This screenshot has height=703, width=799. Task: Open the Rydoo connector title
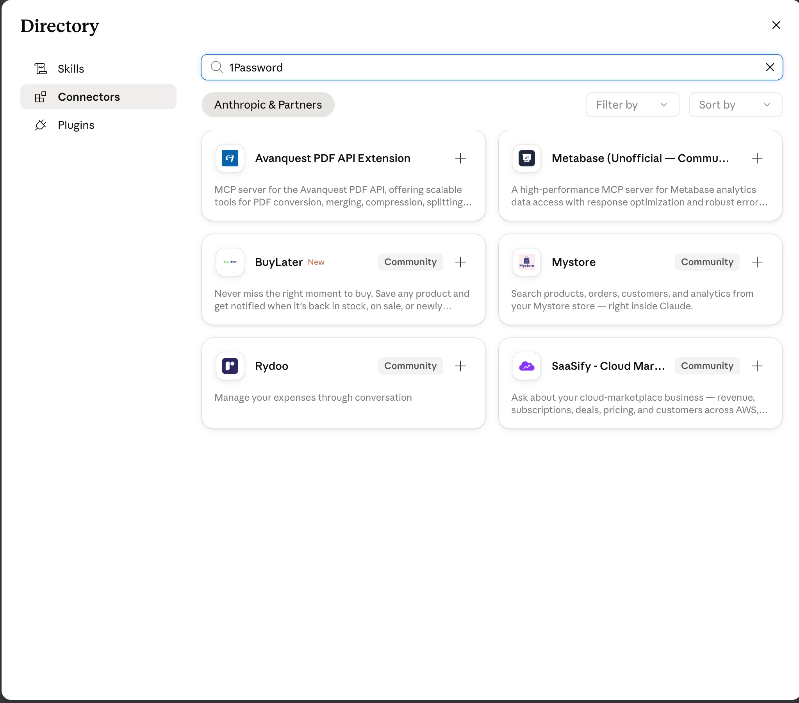click(x=271, y=366)
